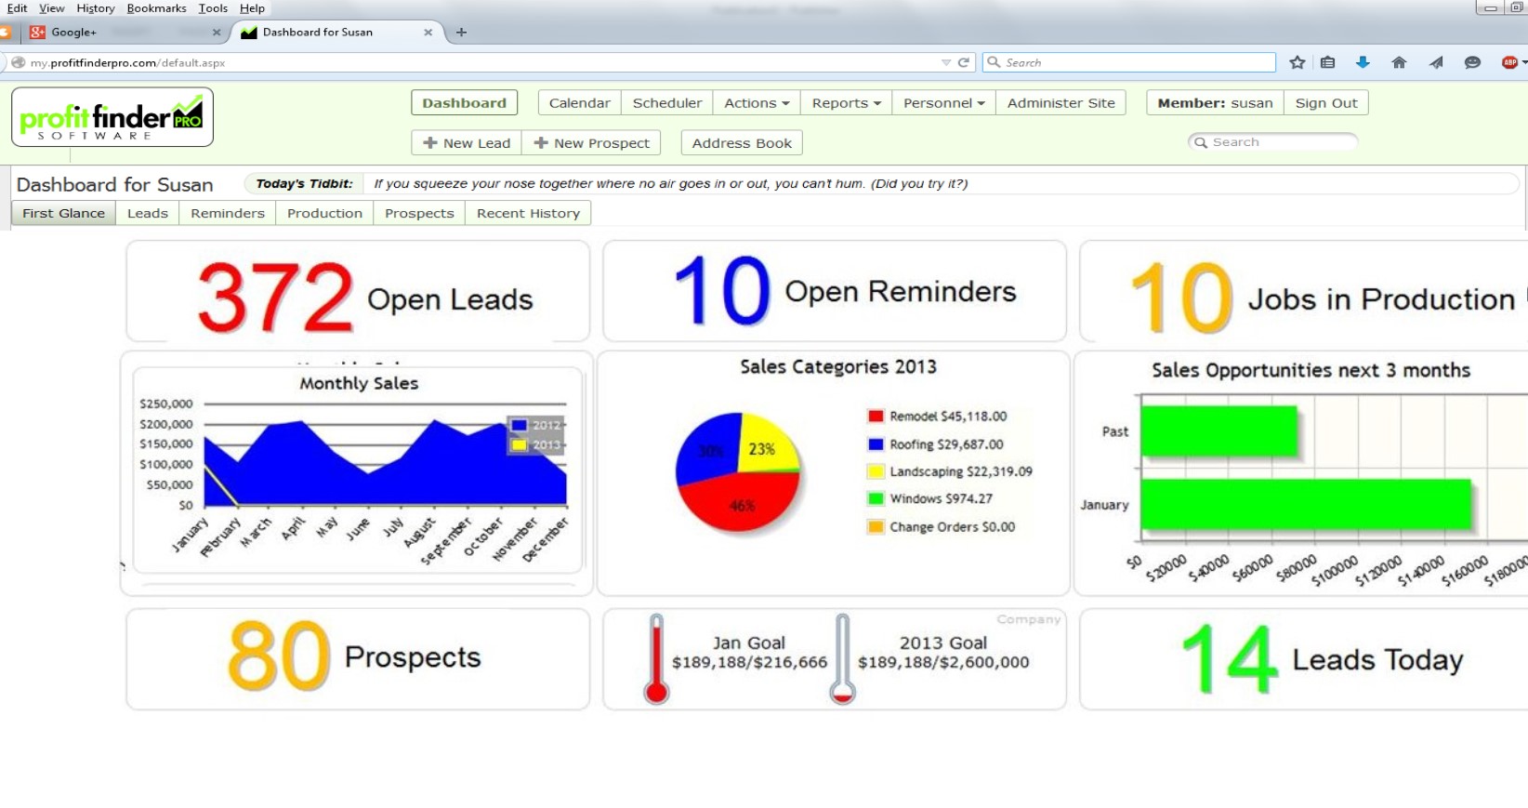Open the Bookmarks menu
Image resolution: width=1528 pixels, height=808 pixels.
click(156, 7)
